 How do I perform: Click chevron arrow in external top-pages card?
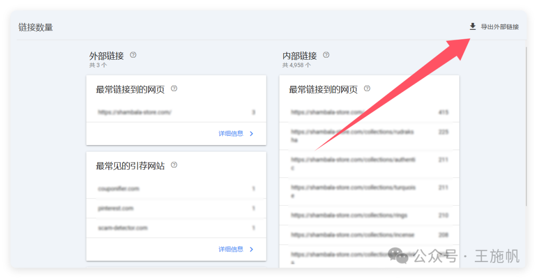tap(252, 133)
